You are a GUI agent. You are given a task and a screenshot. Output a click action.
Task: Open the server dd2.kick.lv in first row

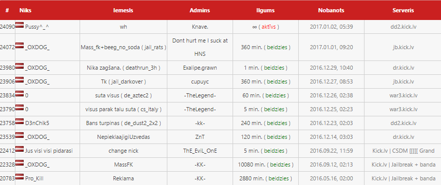pyautogui.click(x=402, y=27)
